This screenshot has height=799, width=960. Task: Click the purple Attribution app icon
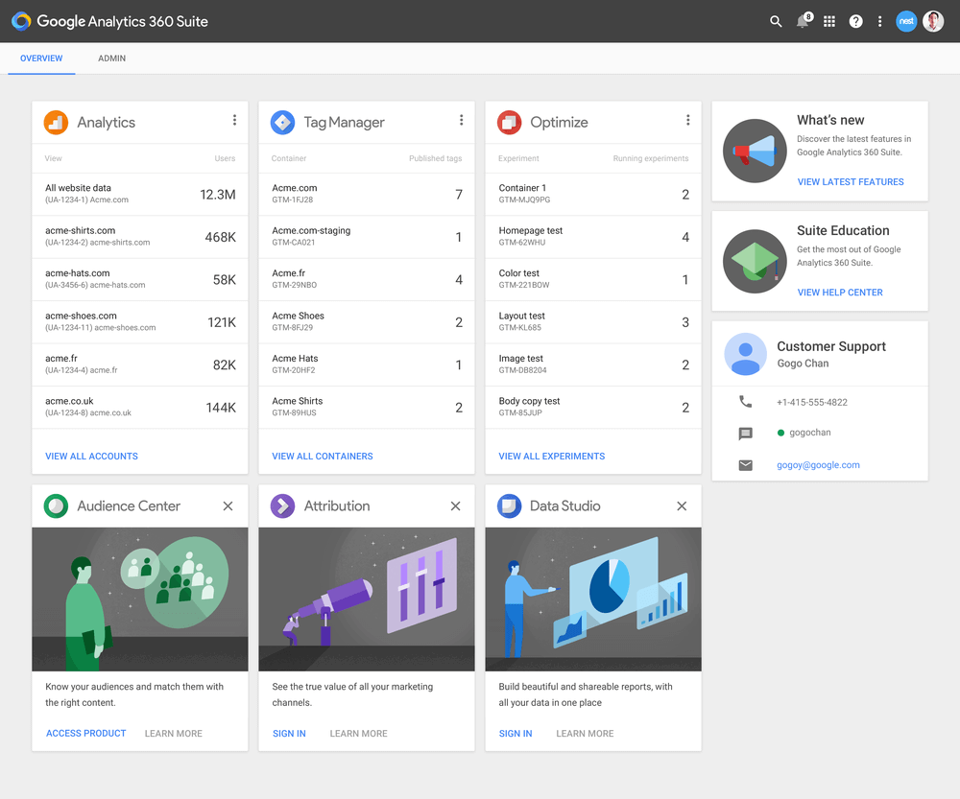282,505
